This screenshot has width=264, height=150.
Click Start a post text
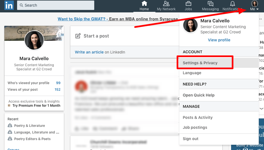(x=96, y=36)
